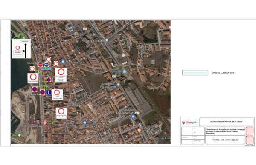256x165 pixels.
Task: Click the Restaurante chines orange marker
Action: [x=139, y=130]
